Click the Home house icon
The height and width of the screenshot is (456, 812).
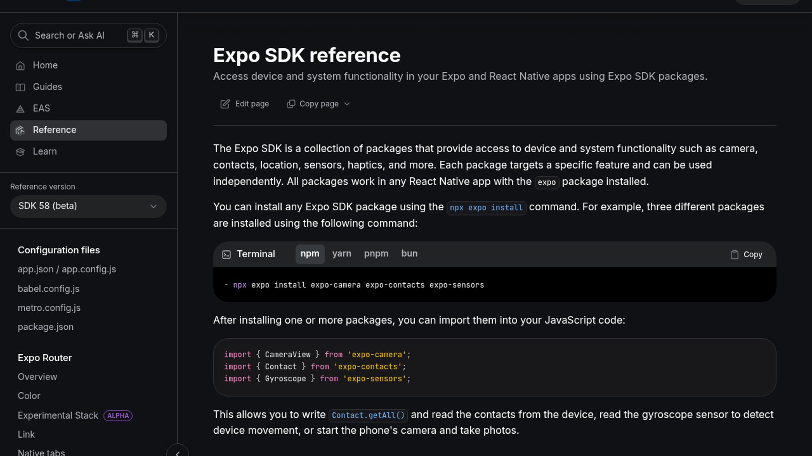tap(20, 66)
